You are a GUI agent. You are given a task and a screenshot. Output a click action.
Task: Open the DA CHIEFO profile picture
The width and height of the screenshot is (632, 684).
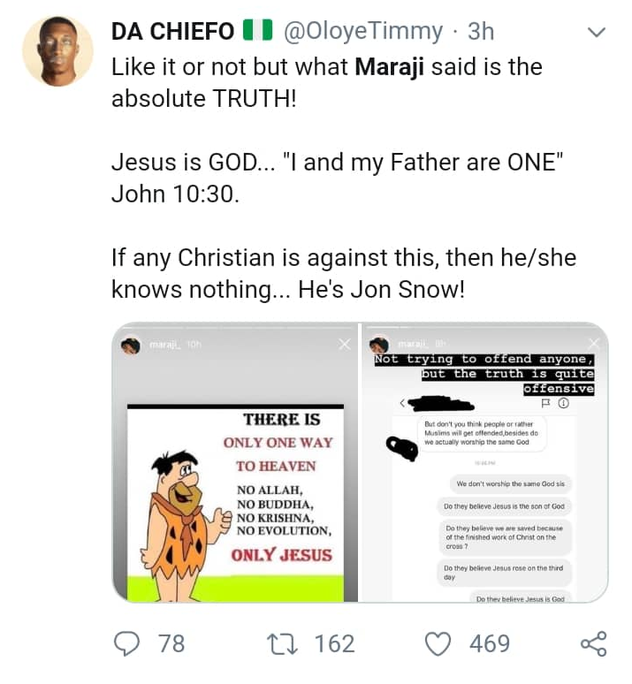[x=57, y=50]
